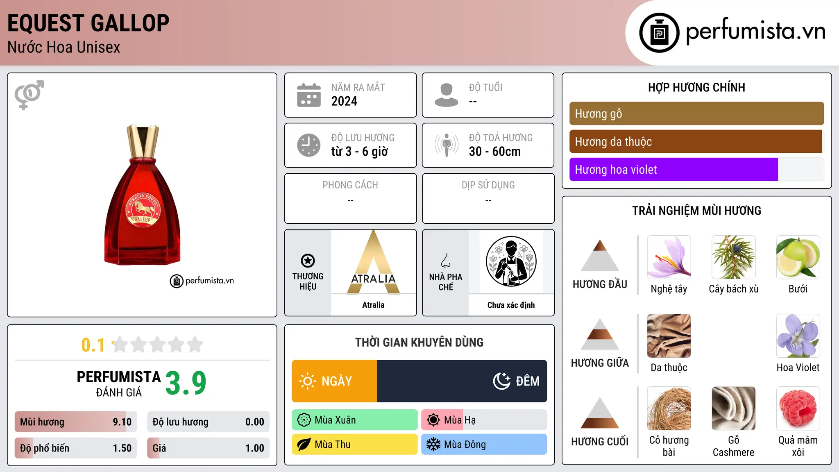Click the Hợp hương chính heading
The width and height of the screenshot is (839, 472).
pos(696,87)
